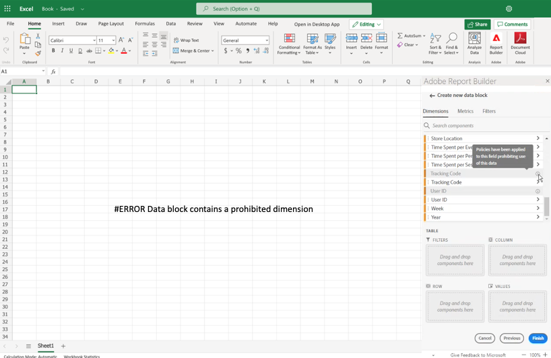
Task: Open the Insert ribbon tab
Action: pos(58,24)
